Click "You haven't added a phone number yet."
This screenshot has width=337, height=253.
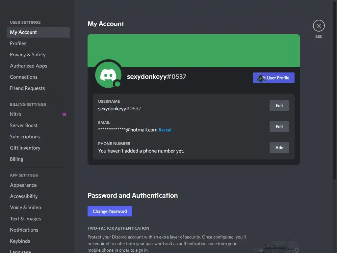coord(141,151)
